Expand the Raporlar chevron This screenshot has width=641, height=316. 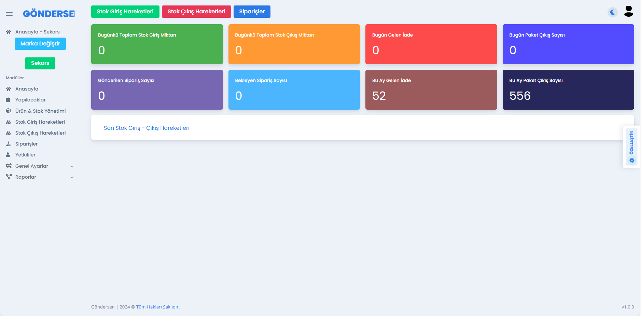pos(72,177)
